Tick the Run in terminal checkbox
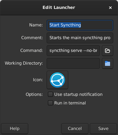This screenshot has height=135, width=118. tap(50, 103)
